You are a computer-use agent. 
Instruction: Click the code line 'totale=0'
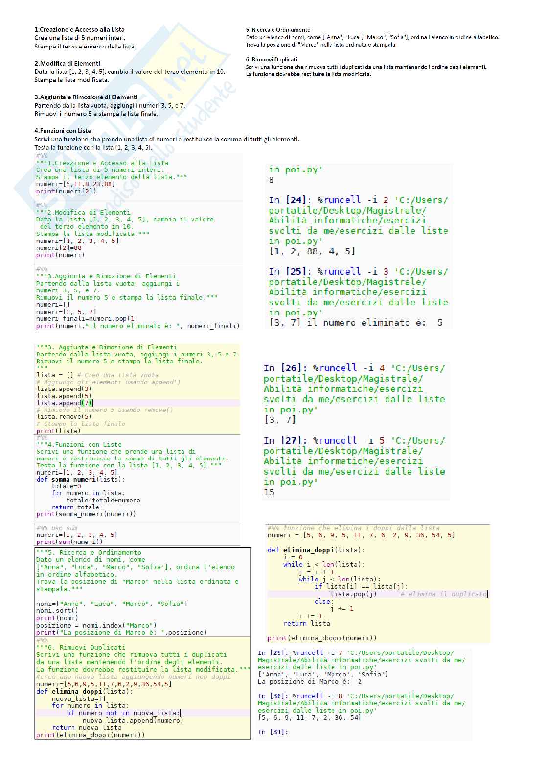67,486
